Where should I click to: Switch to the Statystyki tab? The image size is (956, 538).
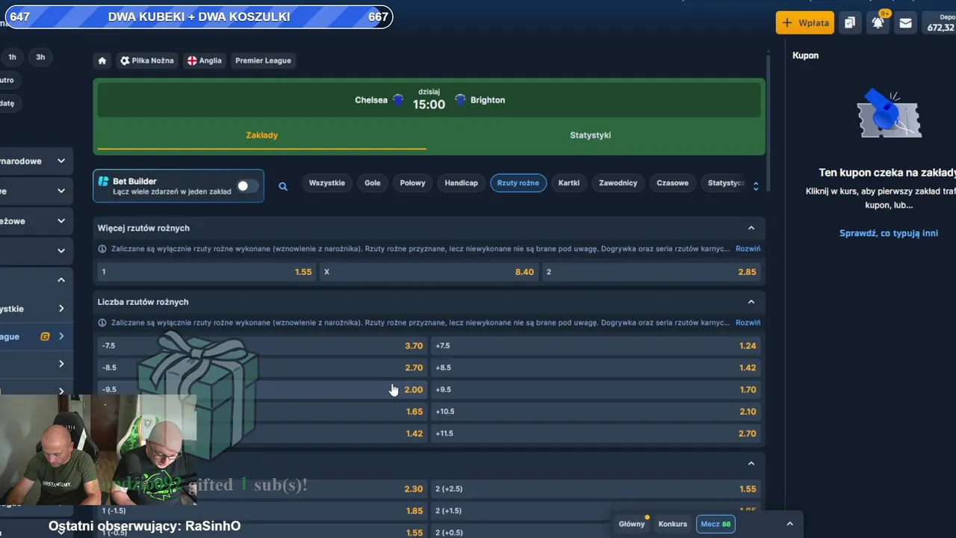[591, 135]
